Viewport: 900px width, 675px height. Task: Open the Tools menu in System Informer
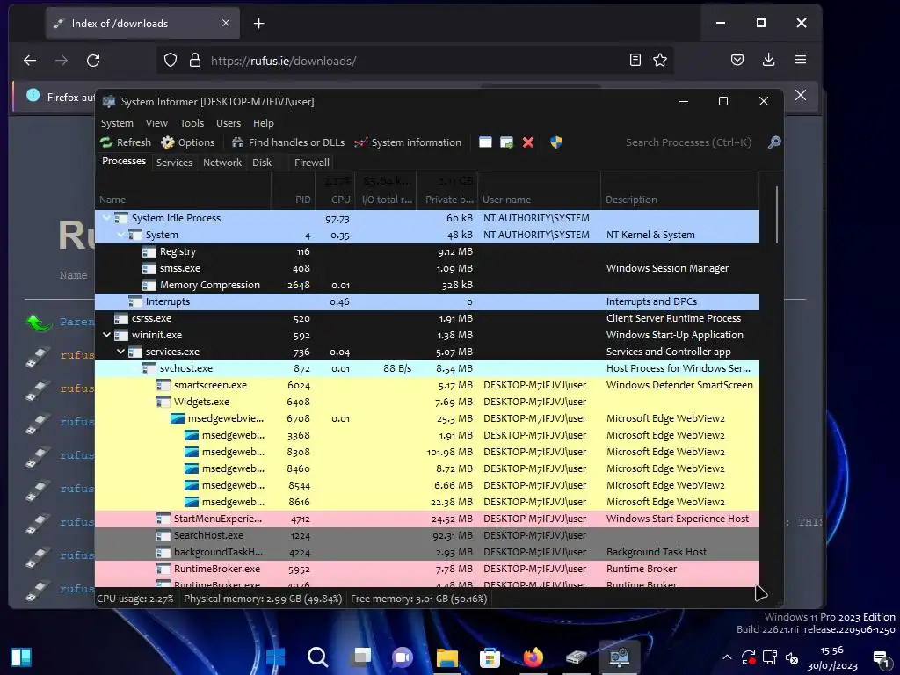coord(192,123)
